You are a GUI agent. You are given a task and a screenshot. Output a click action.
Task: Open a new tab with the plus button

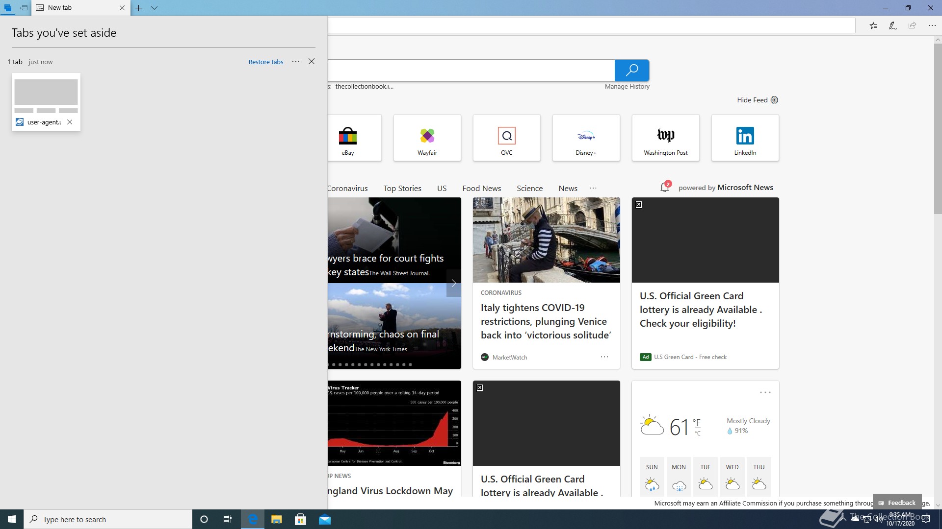point(139,8)
